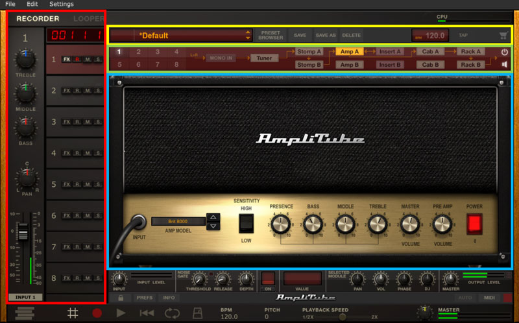Adjust the PLAYBACK SPEED slider
519x323 pixels.
(x=343, y=317)
